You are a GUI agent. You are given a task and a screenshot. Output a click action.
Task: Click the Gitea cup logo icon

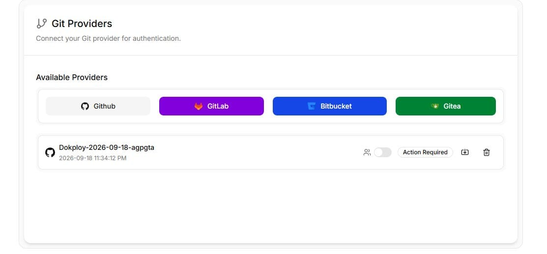coord(434,106)
